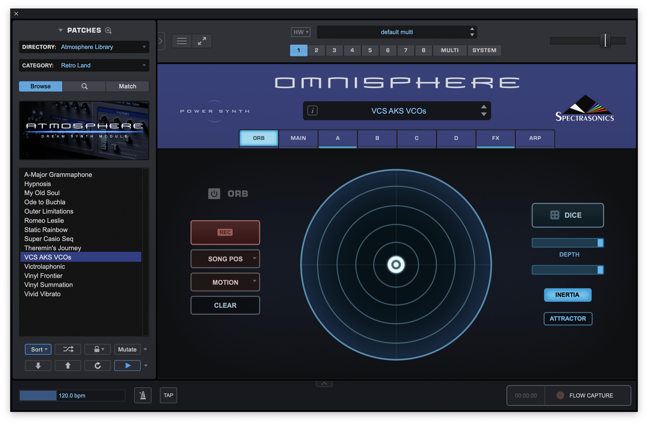Screen dimensions: 648x424
Task: Open the CATEGORY Retro Land dropdown
Action: click(84, 65)
